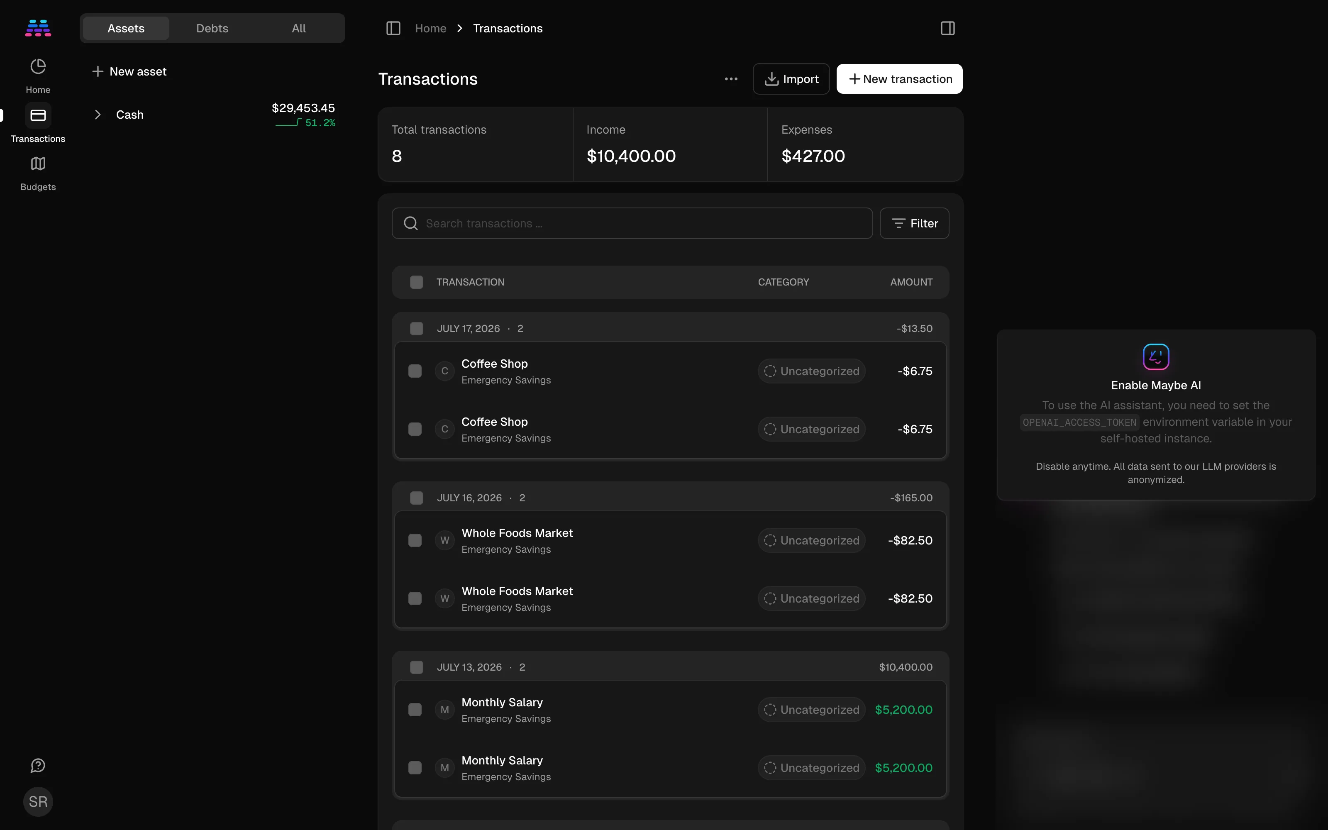
Task: Click Transactions in the breadcrumb
Action: (x=508, y=28)
